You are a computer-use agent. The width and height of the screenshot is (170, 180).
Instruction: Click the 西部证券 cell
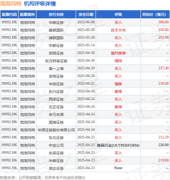(56, 99)
